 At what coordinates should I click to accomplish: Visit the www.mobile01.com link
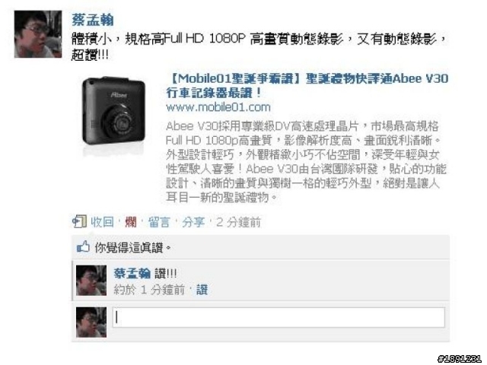point(218,107)
